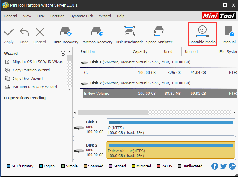Sort by Capacity column header
The height and width of the screenshot is (177, 238).
coord(143,52)
